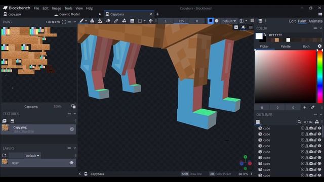The image size is (324, 182).
Task: Show the Palette color tab
Action: pos(286,47)
